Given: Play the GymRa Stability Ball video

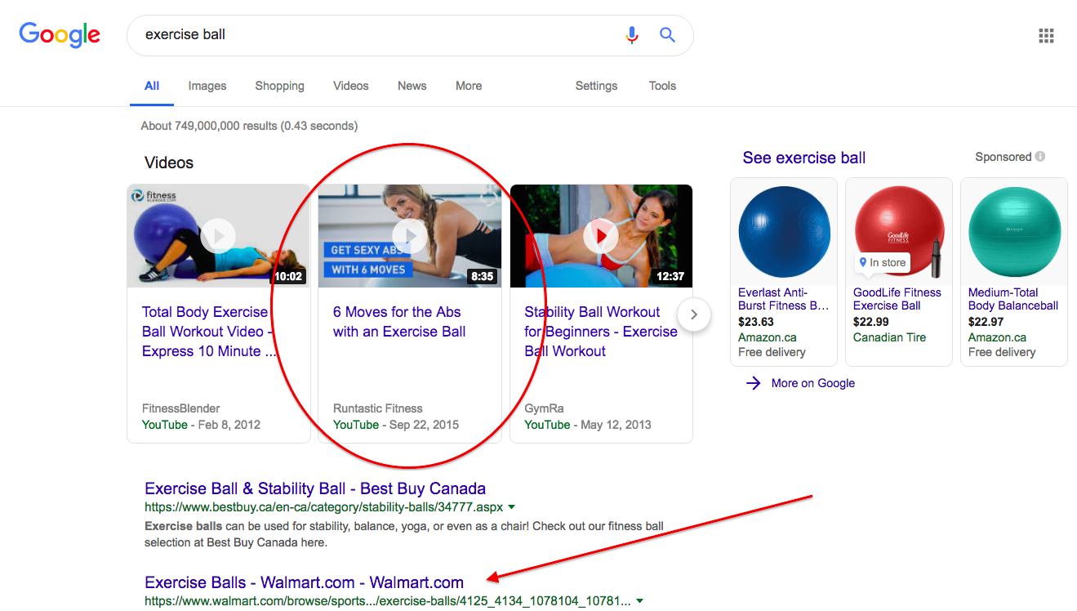Looking at the screenshot, I should coord(601,236).
